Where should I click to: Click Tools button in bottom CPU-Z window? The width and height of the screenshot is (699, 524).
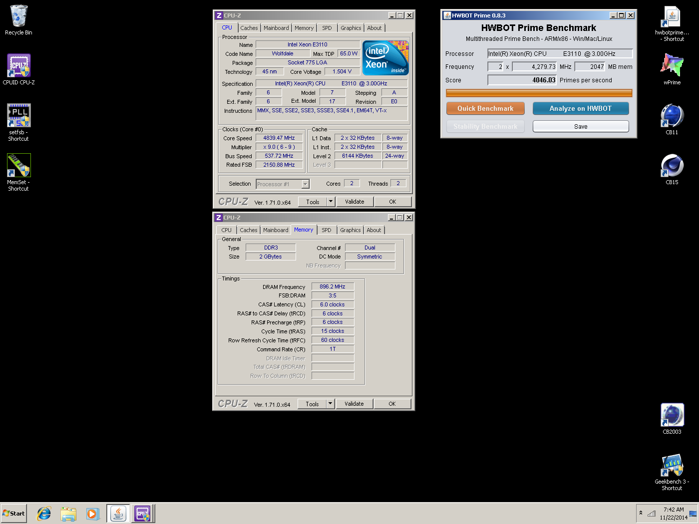pyautogui.click(x=312, y=404)
